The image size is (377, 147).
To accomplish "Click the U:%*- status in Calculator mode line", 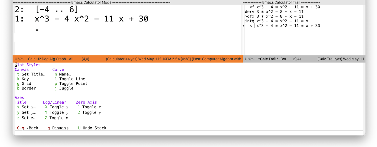I will point(19,59).
